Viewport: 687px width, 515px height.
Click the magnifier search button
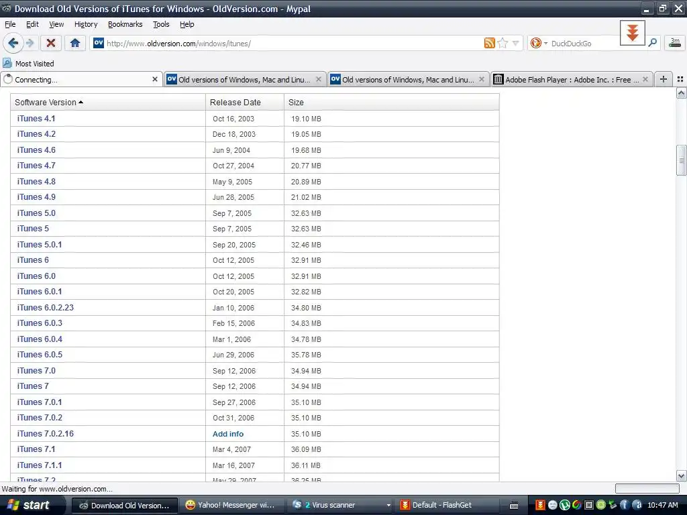click(x=652, y=43)
